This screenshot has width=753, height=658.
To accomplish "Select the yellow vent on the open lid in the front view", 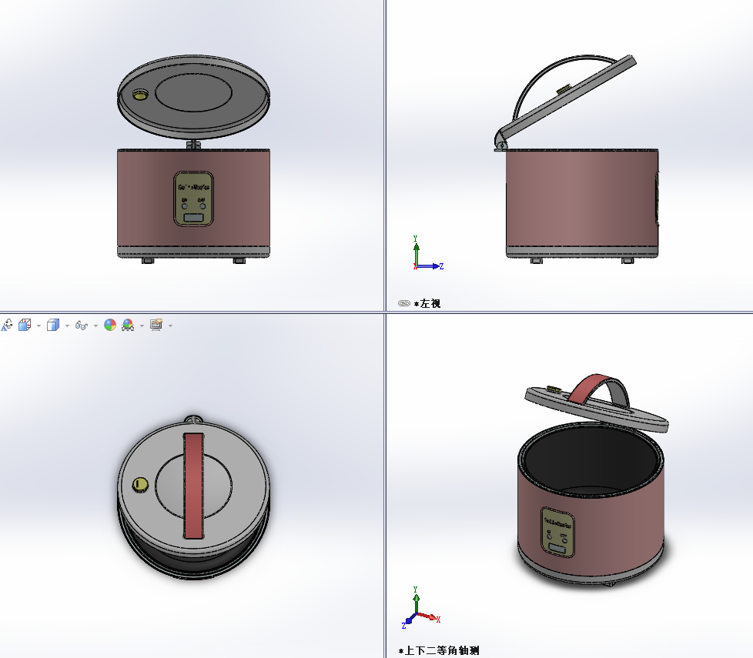I will click(x=140, y=94).
